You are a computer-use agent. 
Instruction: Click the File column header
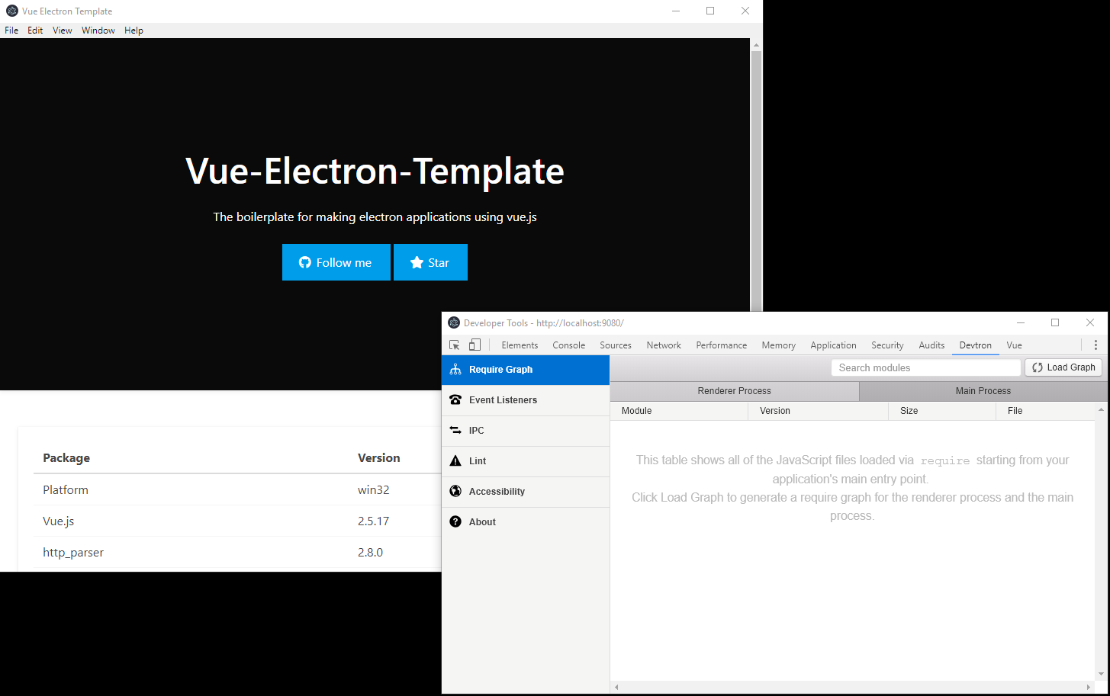(x=1046, y=411)
